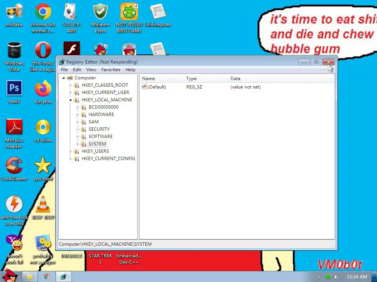Open the Favorites menu
Viewport: 377px width, 282px height.
point(110,69)
